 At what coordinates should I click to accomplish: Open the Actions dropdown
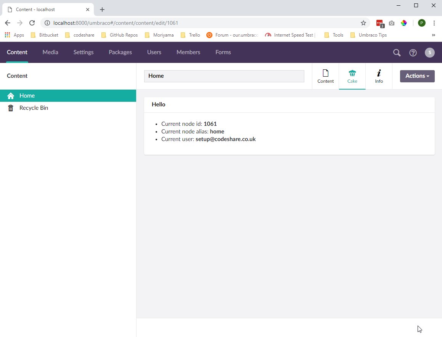[417, 76]
